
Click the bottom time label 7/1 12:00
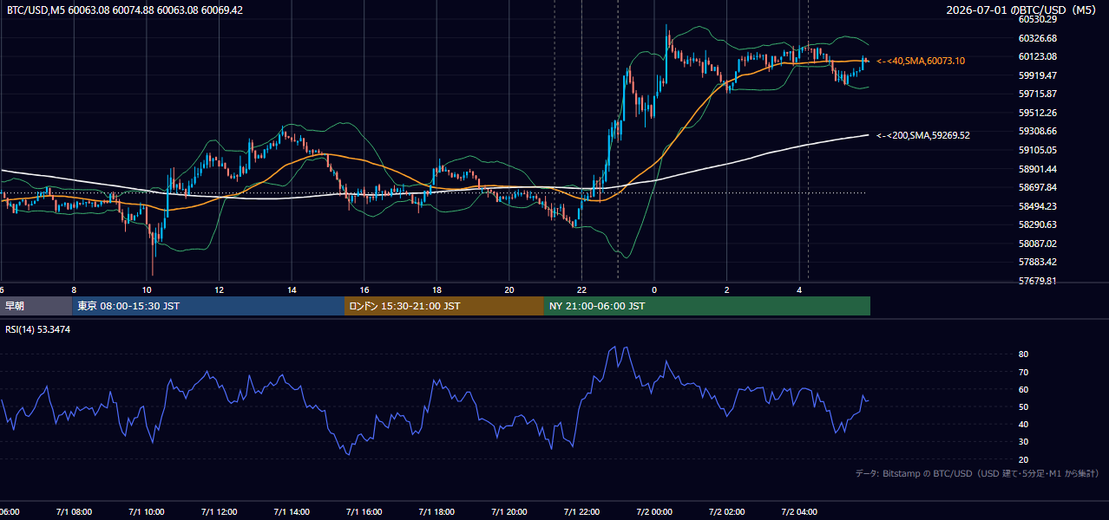point(220,512)
